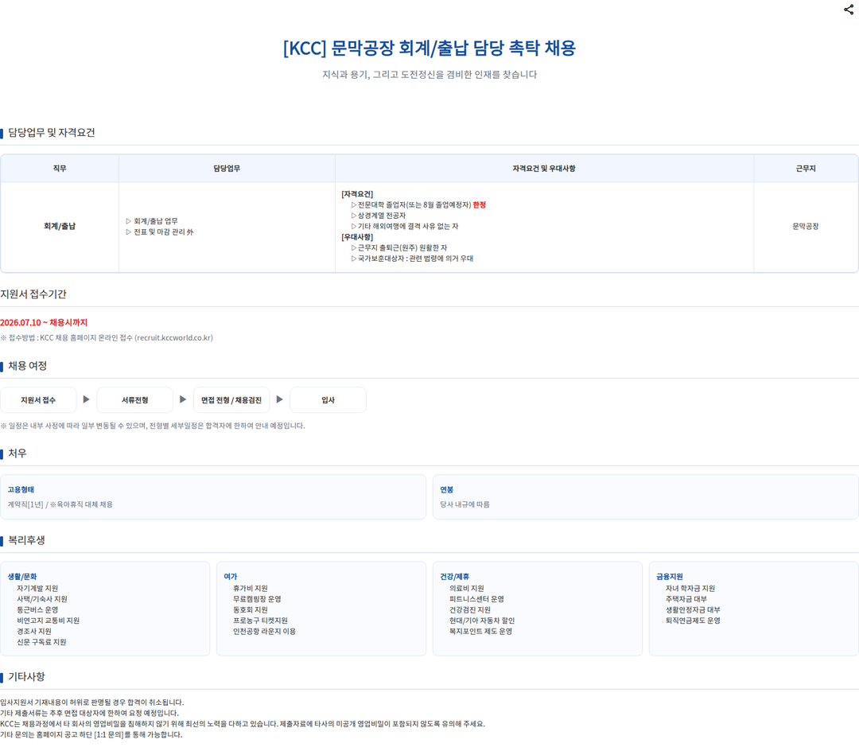Click the 상경계열 전공자 requirement
Viewport: 859px width, 755px height.
click(x=378, y=216)
